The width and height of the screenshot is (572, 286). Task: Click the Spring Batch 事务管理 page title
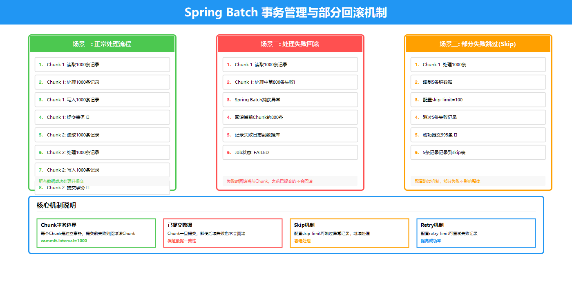(x=286, y=12)
